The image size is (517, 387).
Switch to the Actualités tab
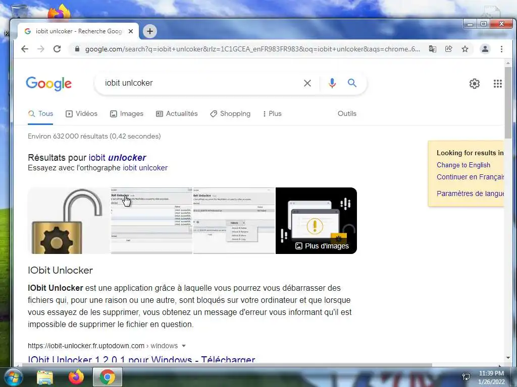[177, 114]
